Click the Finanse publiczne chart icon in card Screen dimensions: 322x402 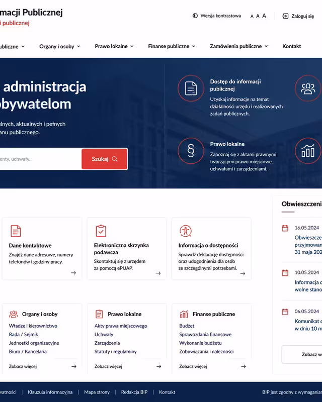[x=184, y=314]
